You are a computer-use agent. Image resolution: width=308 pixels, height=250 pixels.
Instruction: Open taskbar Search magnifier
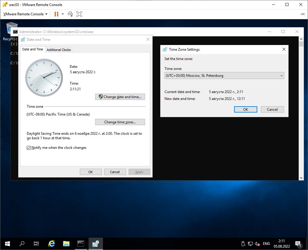[x=22, y=244]
